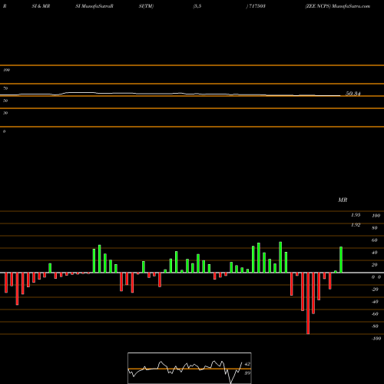Click the white RSI line in upper panel
Image resolution: width=384 pixels, height=384 pixels.
click(170, 94)
